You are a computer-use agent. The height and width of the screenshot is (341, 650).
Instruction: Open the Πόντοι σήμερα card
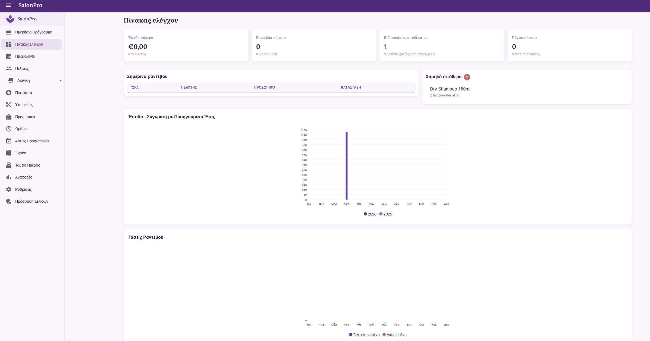[570, 45]
